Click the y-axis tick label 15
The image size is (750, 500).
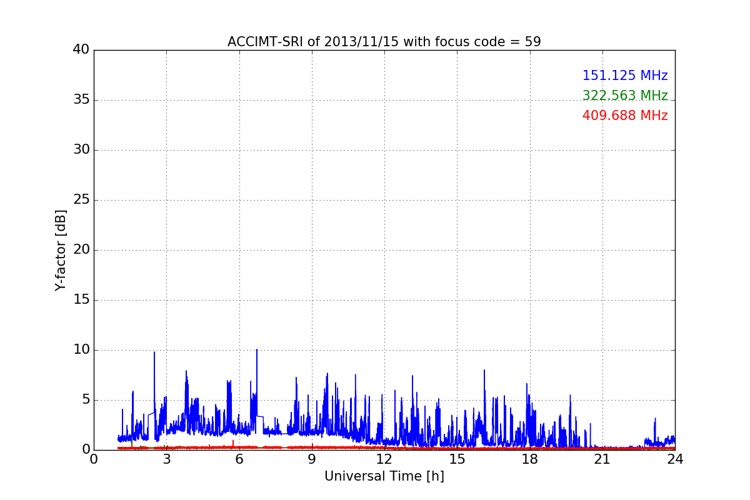pyautogui.click(x=81, y=300)
